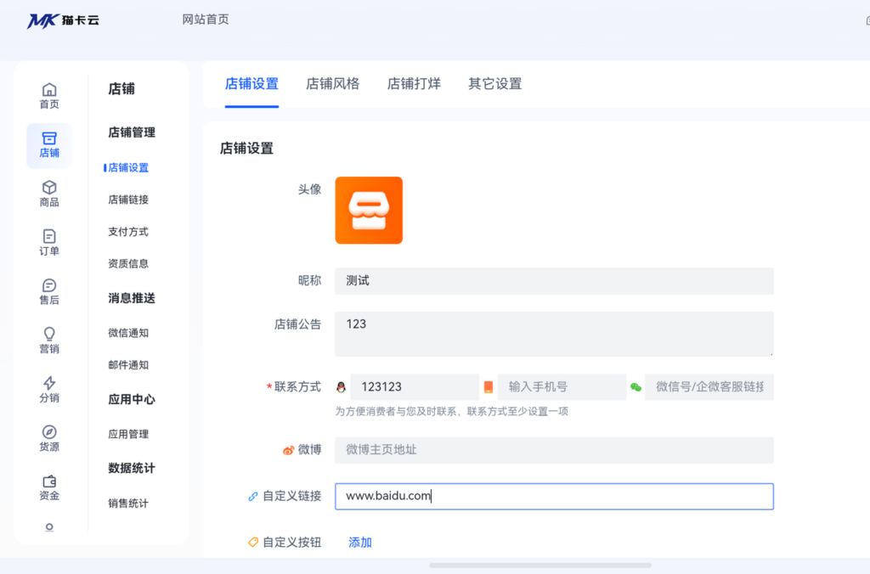Open 邮件通知 in the side menu

point(128,365)
